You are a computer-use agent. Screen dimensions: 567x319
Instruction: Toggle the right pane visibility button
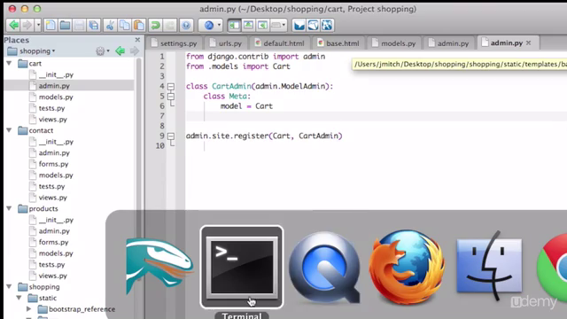[262, 25]
